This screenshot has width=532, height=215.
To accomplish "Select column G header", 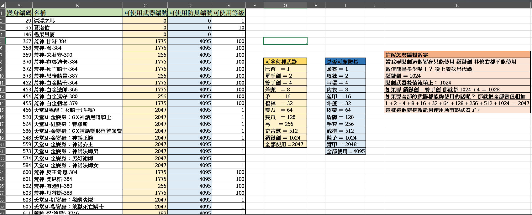I will click(285, 5).
